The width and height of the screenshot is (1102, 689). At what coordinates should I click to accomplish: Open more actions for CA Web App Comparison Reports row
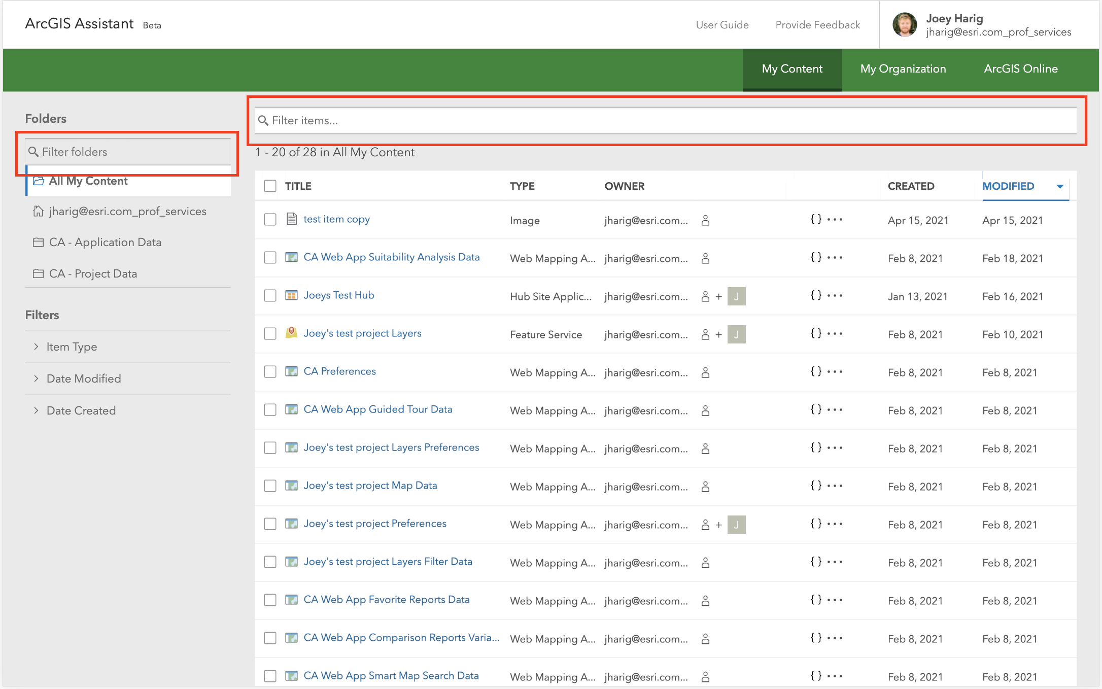[835, 638]
